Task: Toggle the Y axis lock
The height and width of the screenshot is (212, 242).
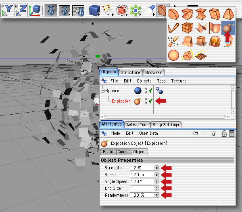Action: [7, 10]
